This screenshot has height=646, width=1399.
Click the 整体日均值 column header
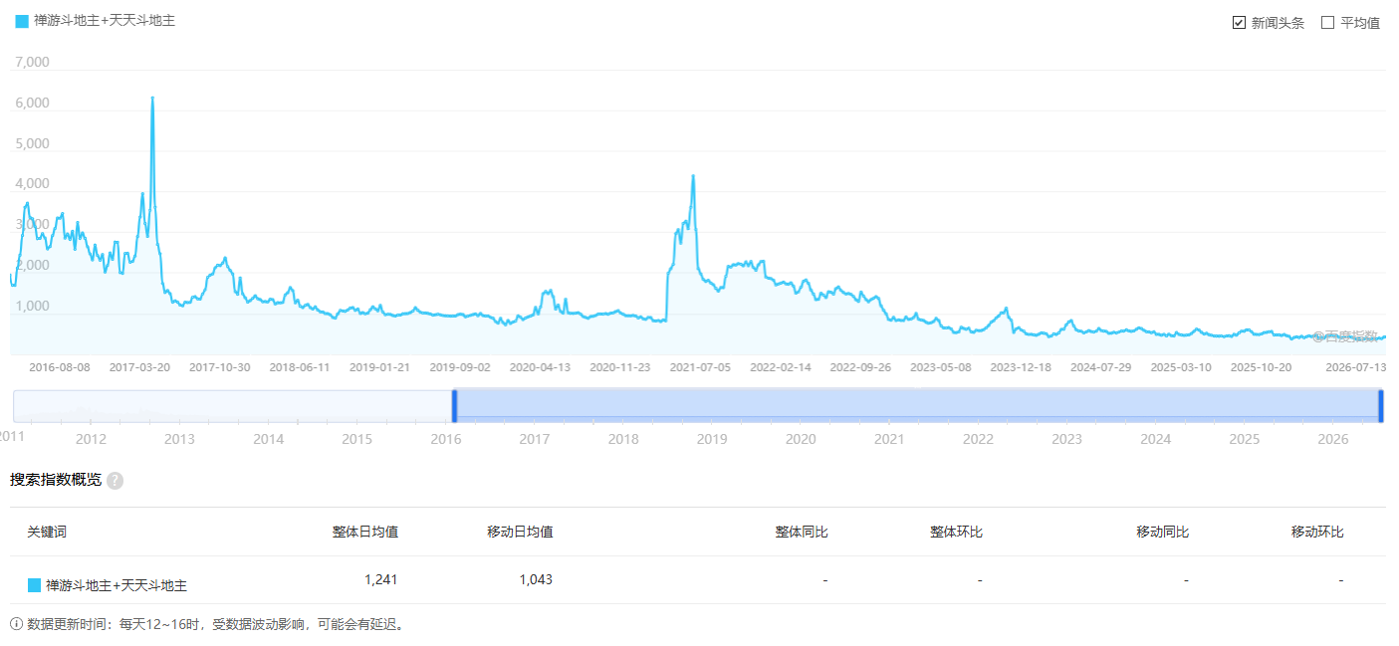365,532
